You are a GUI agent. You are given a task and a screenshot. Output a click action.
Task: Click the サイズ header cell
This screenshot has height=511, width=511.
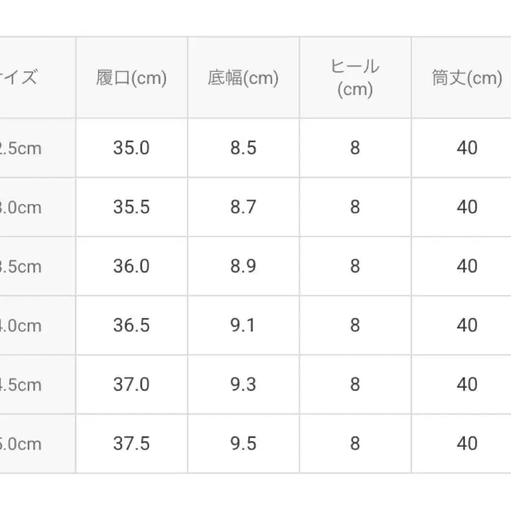click(x=21, y=78)
